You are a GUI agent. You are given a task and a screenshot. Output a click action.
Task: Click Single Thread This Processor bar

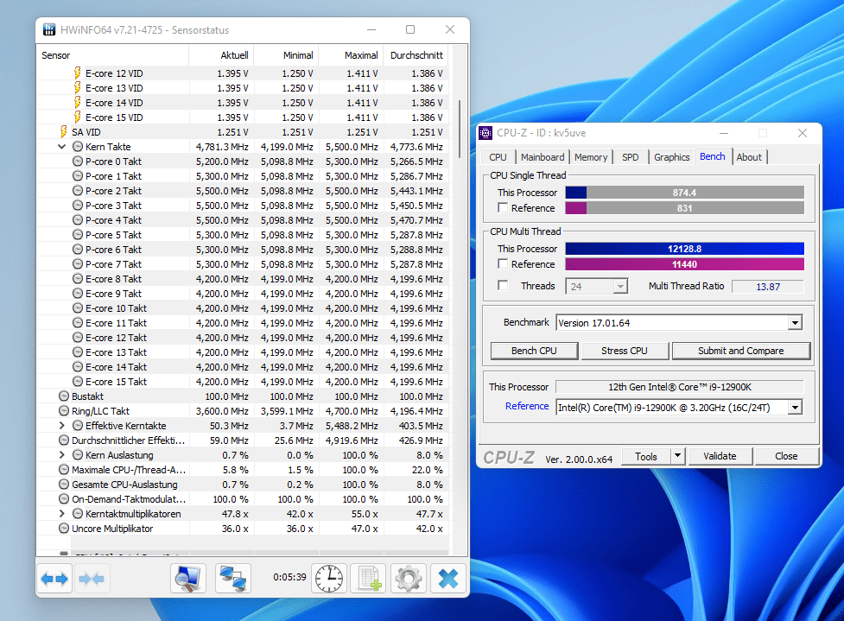coord(684,193)
